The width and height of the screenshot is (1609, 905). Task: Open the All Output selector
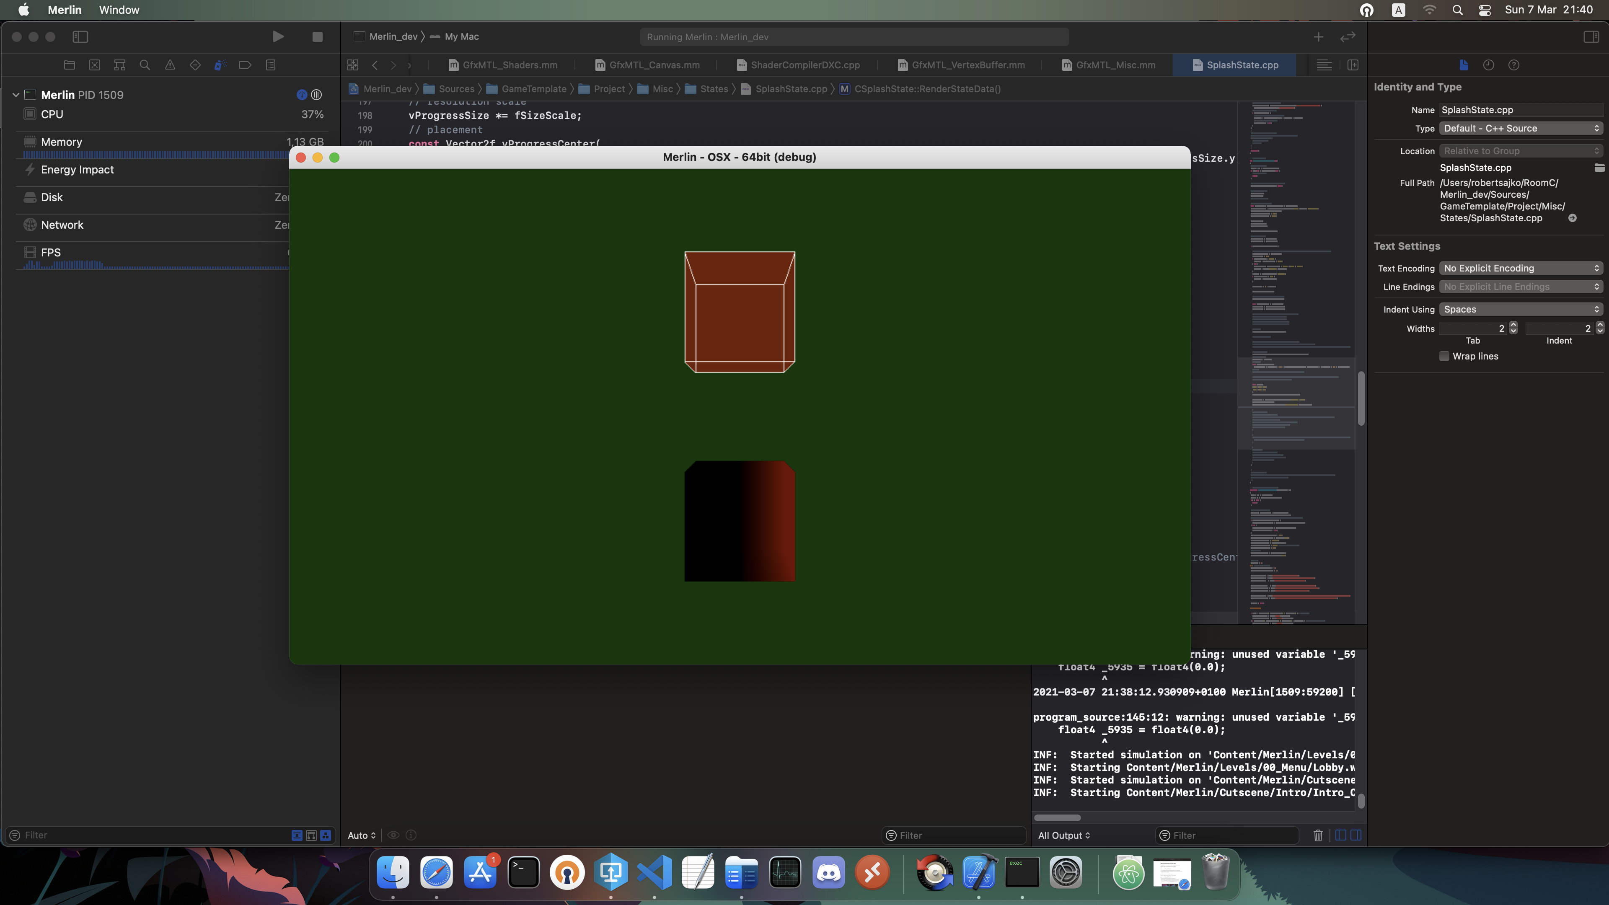[x=1064, y=835]
